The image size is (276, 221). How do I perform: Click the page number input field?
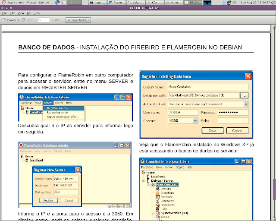44,20
